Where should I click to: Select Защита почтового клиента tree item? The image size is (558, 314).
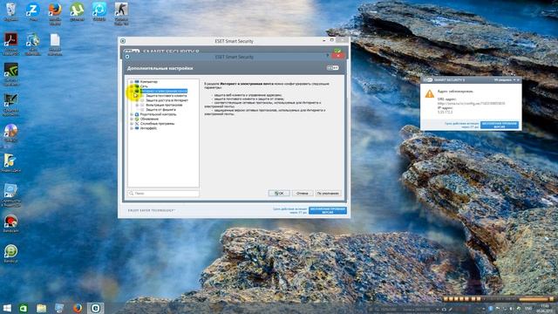coord(166,96)
